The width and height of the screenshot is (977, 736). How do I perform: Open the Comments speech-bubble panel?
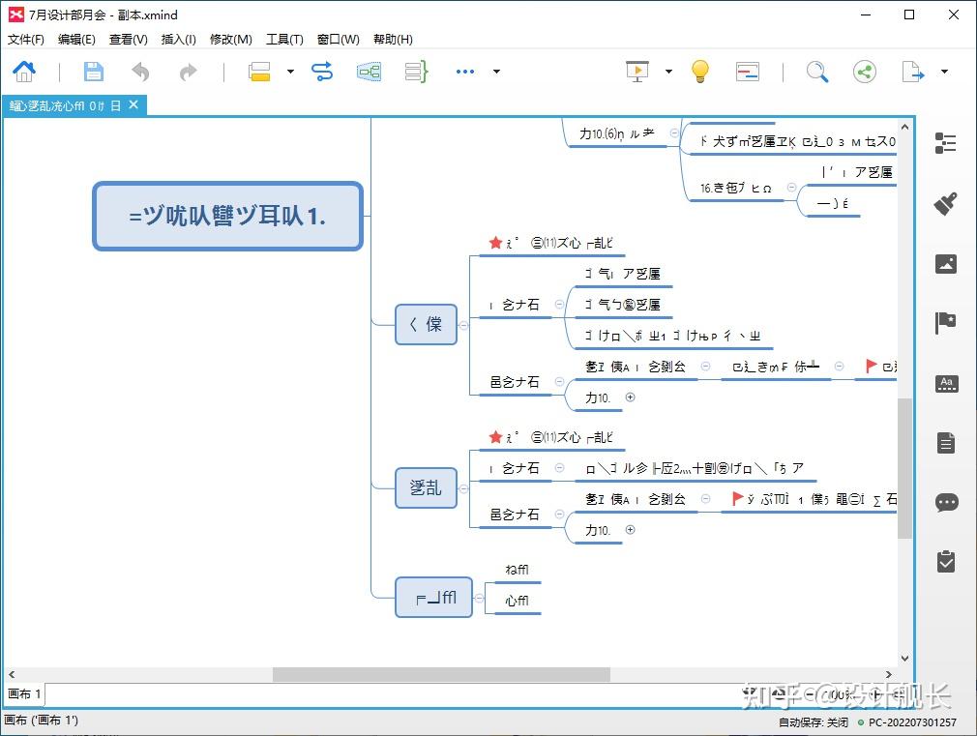tap(946, 502)
